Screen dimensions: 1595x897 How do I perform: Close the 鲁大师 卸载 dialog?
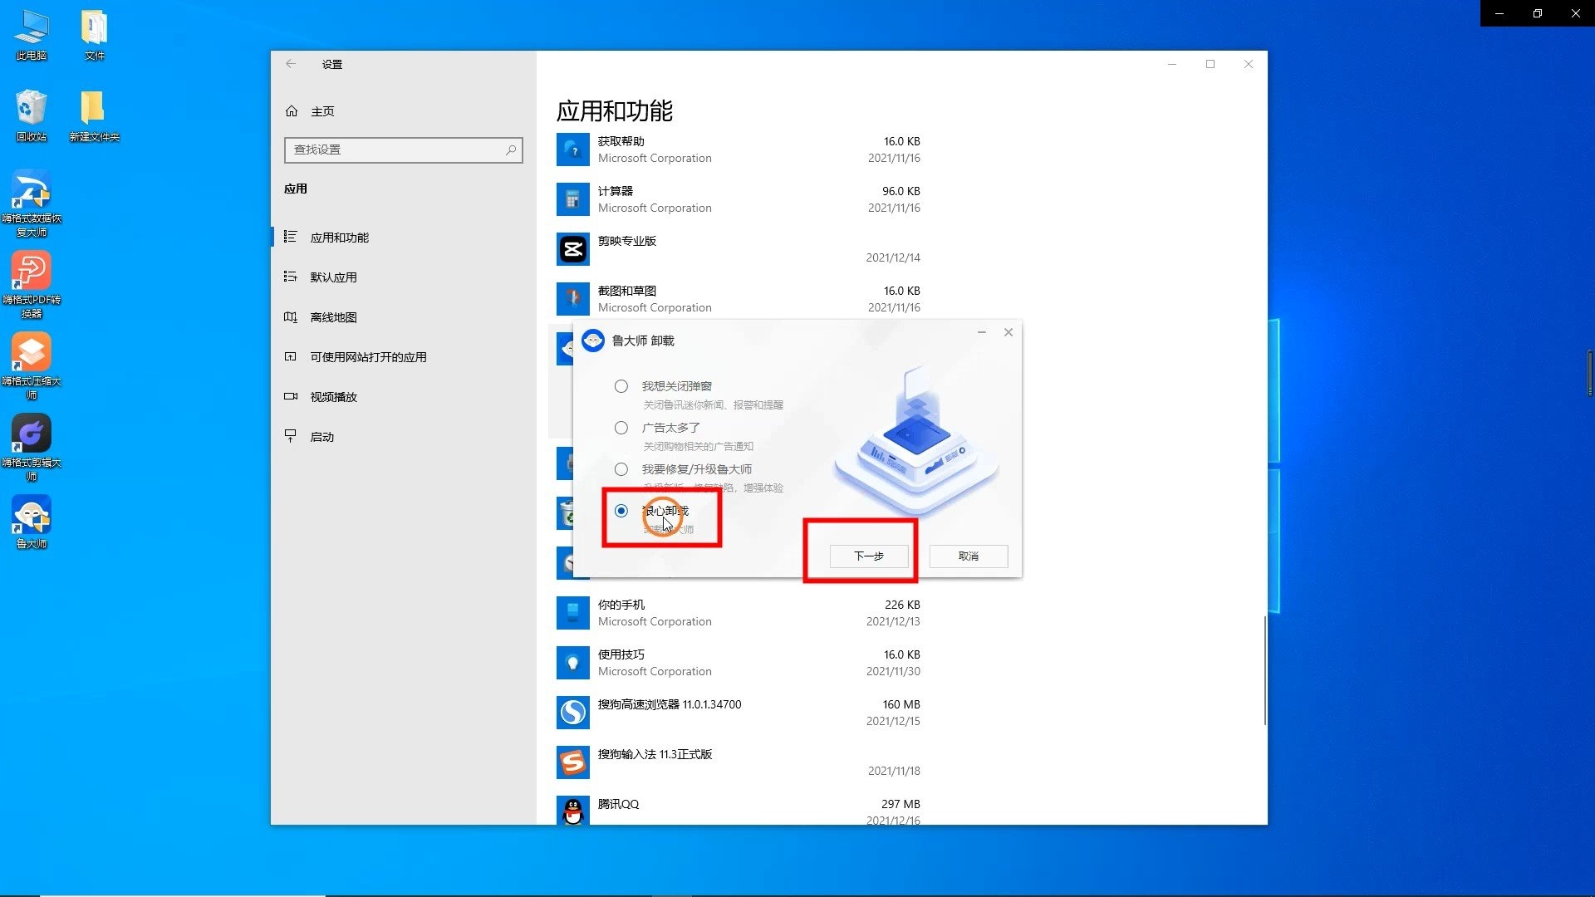(x=1009, y=332)
